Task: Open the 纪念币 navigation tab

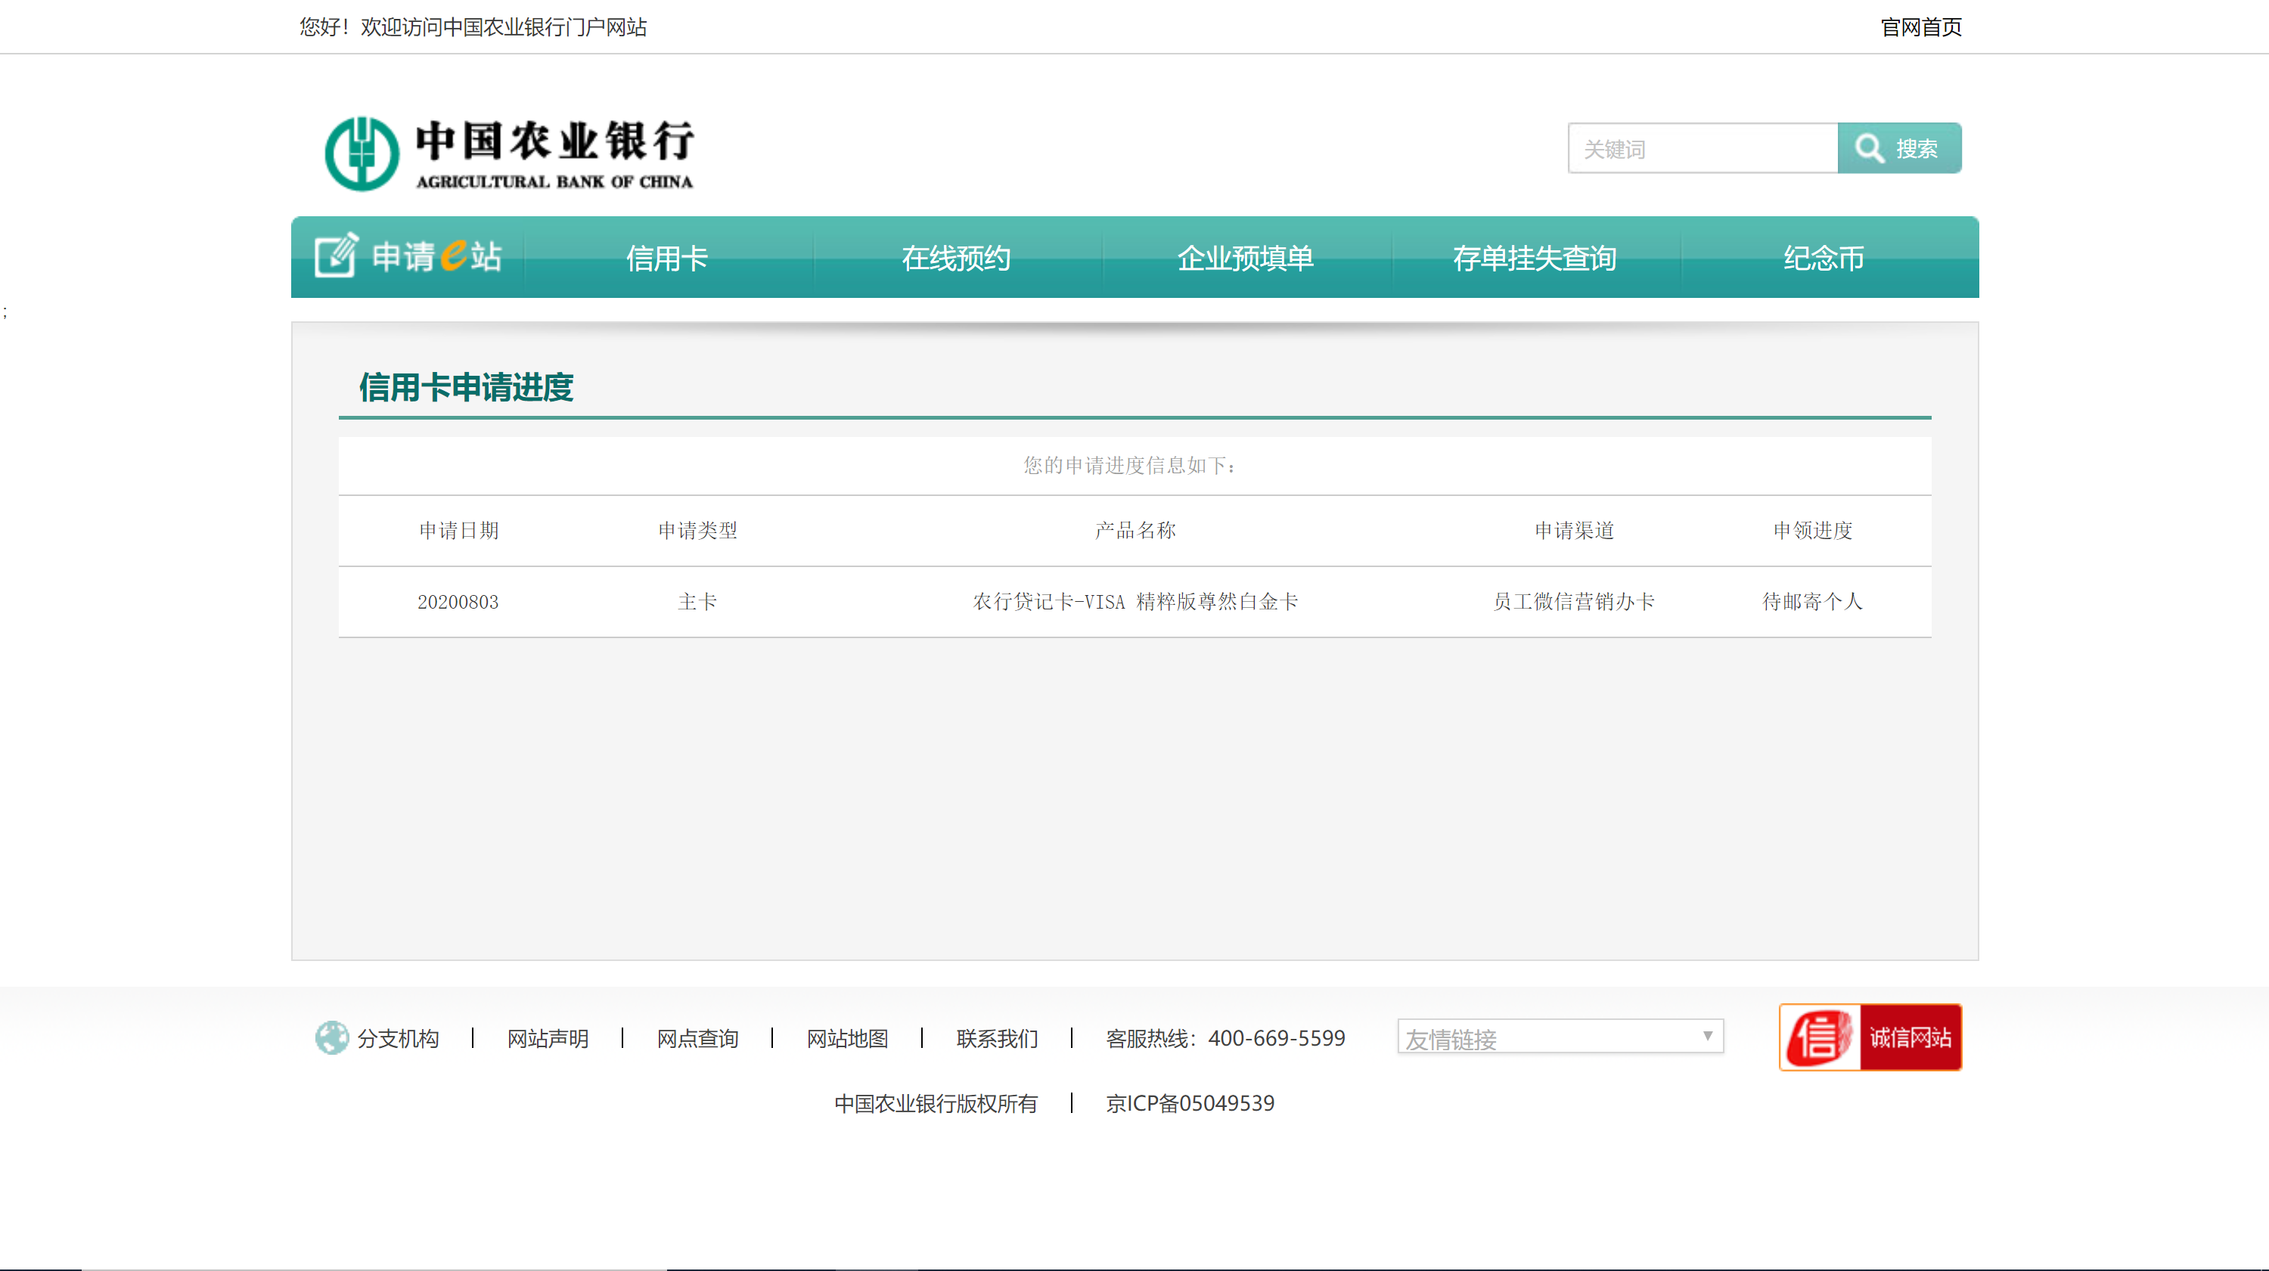Action: click(1824, 258)
